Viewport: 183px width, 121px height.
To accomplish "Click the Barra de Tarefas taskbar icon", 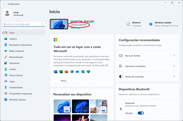I will coord(121,55).
